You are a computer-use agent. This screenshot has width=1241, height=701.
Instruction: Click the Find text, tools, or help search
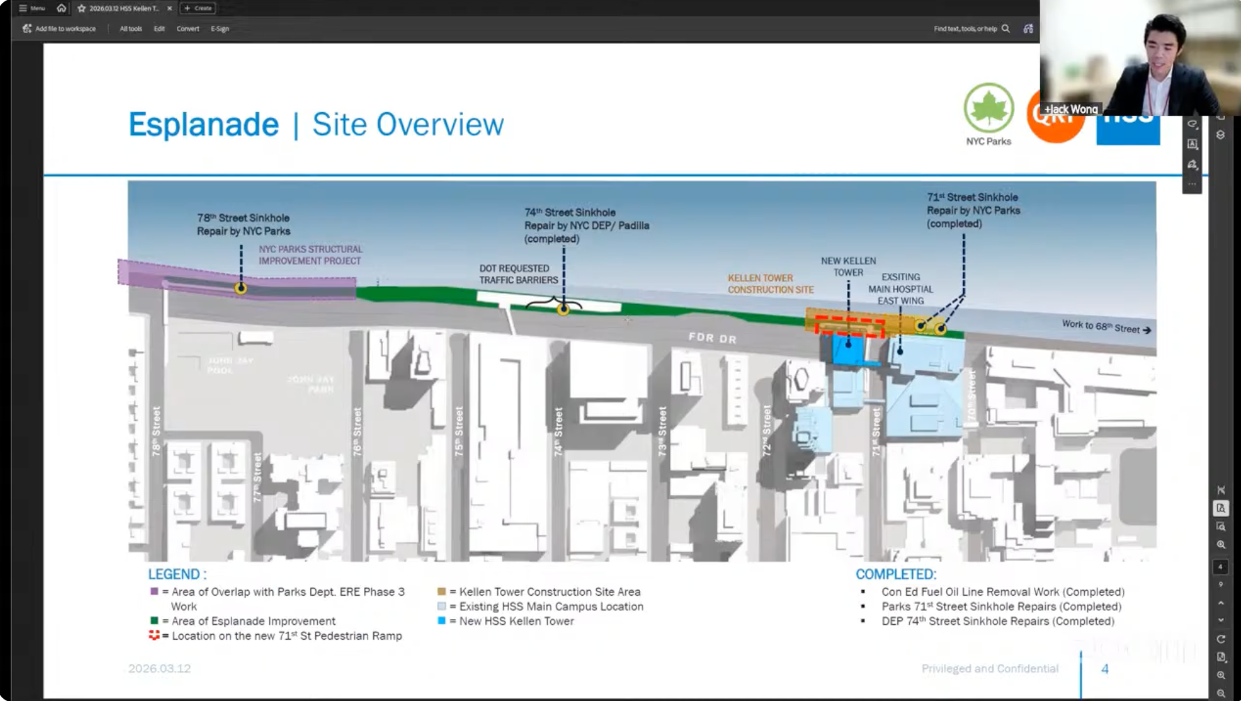[971, 29]
